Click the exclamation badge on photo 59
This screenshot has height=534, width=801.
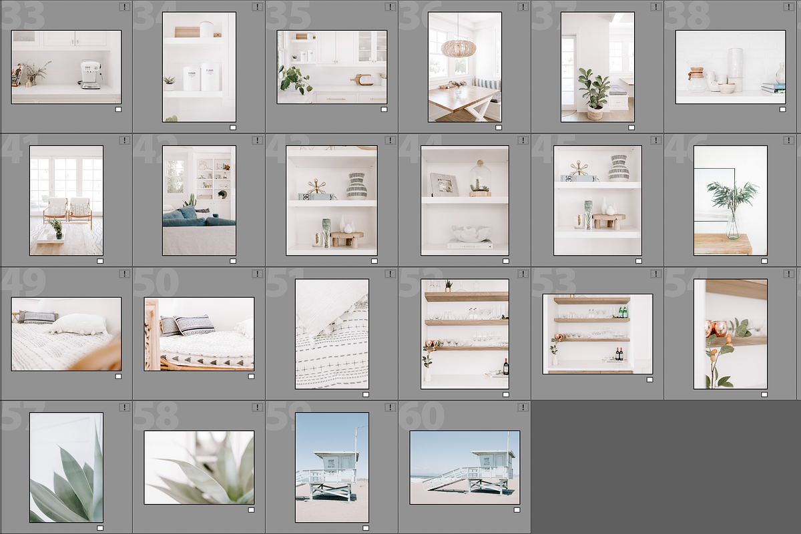point(390,407)
